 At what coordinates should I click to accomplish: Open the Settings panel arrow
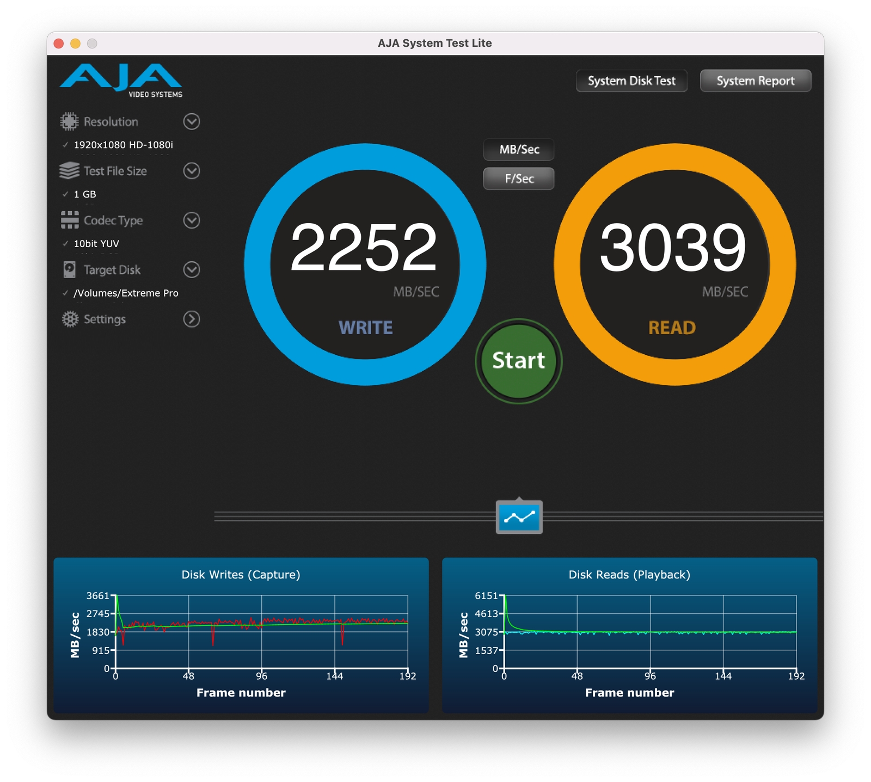[192, 319]
